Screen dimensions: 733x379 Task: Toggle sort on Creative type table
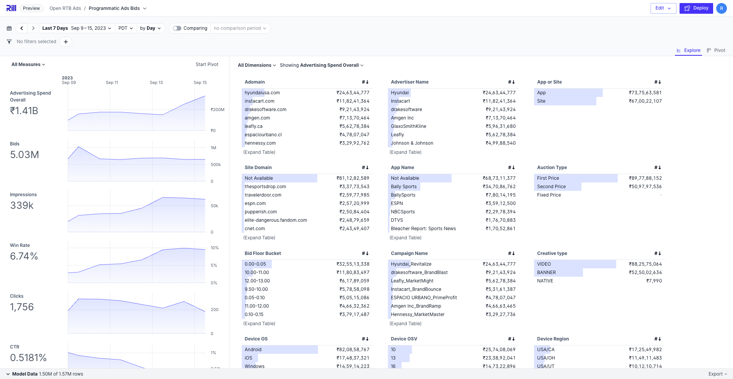[658, 253]
